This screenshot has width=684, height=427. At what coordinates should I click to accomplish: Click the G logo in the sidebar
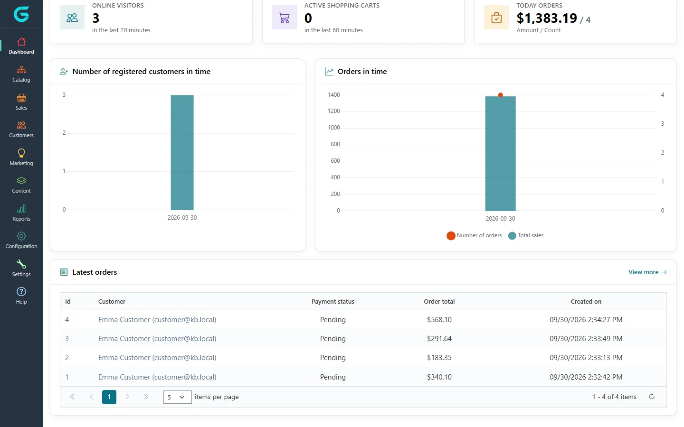pyautogui.click(x=21, y=14)
